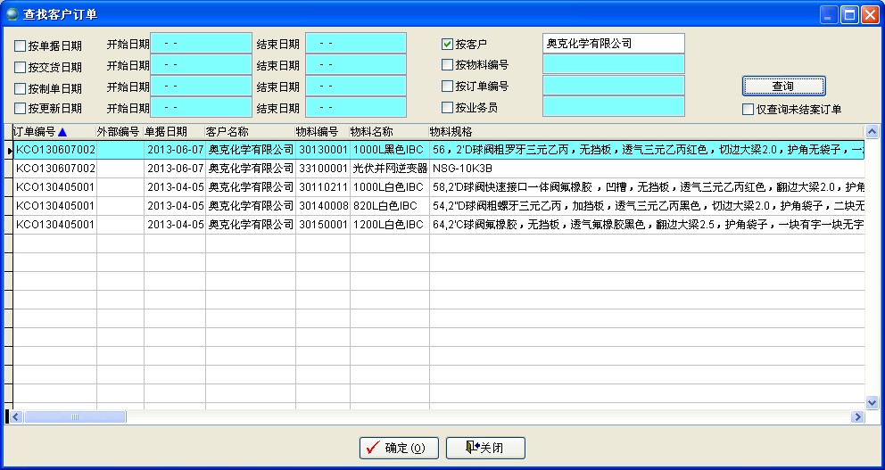Minimize the 查找客户订单 window
885x470 pixels.
[829, 14]
